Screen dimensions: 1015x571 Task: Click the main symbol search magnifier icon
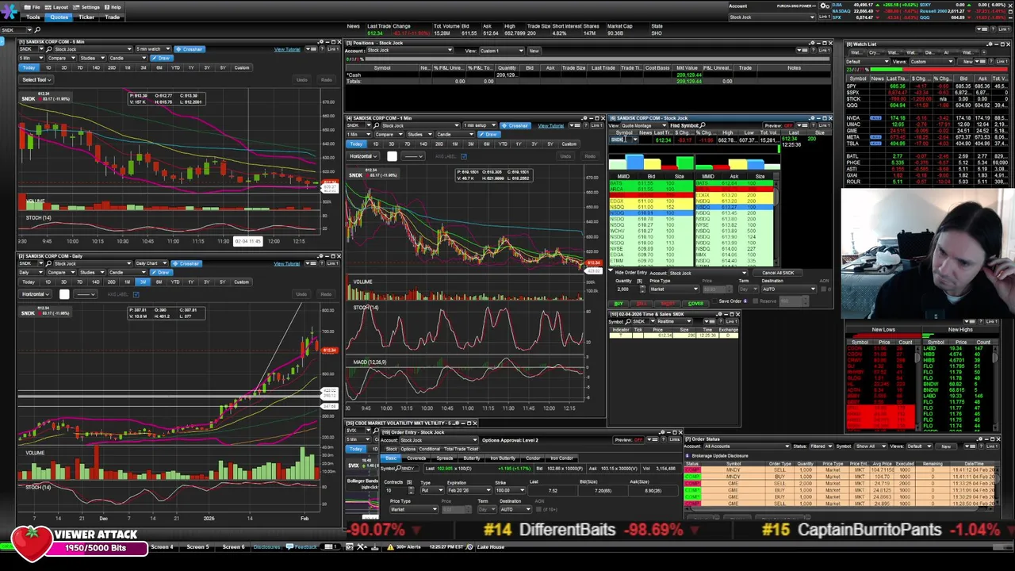[x=37, y=30]
